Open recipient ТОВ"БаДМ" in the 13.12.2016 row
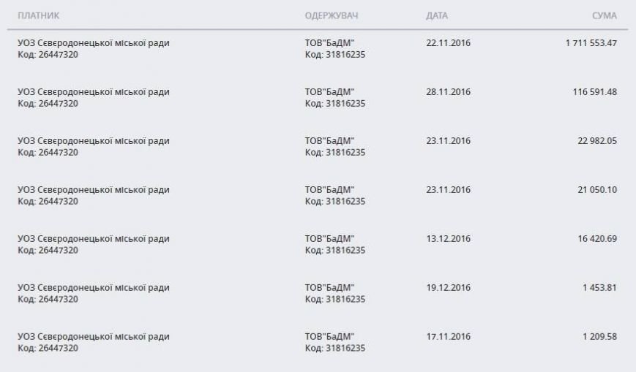Viewport: 636px width, 372px height. point(329,239)
